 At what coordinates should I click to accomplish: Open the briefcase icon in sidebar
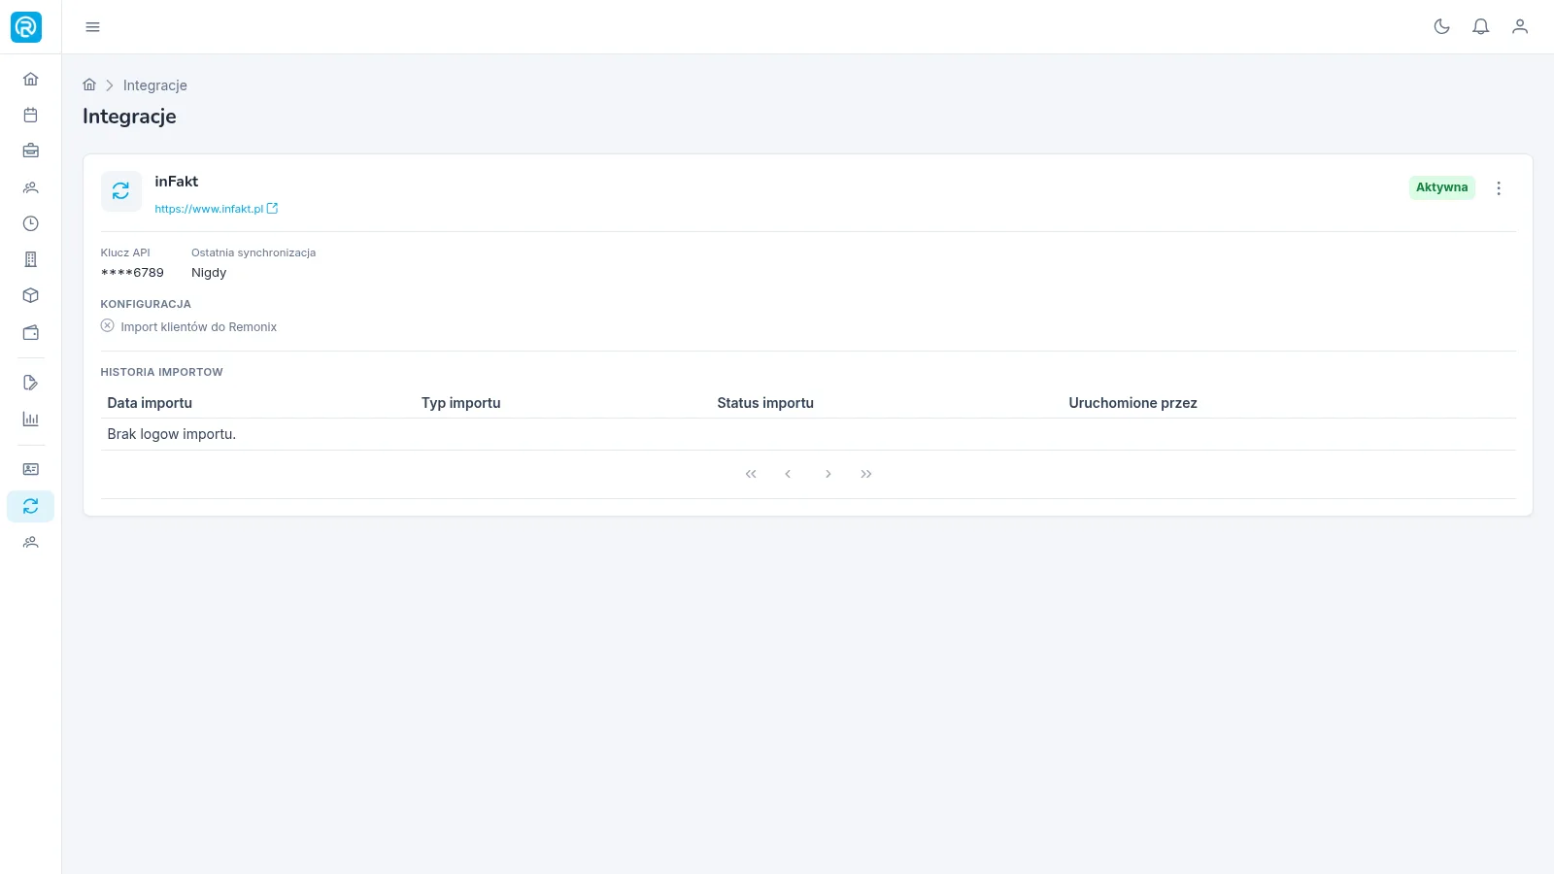click(x=31, y=151)
